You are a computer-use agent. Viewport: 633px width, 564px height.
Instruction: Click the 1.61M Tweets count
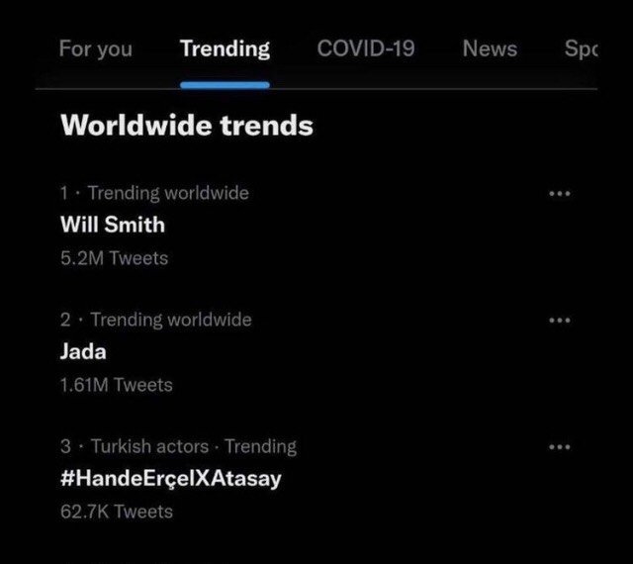pos(117,385)
